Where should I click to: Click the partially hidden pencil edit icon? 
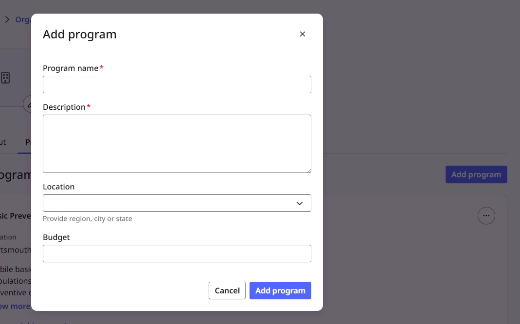click(x=27, y=104)
